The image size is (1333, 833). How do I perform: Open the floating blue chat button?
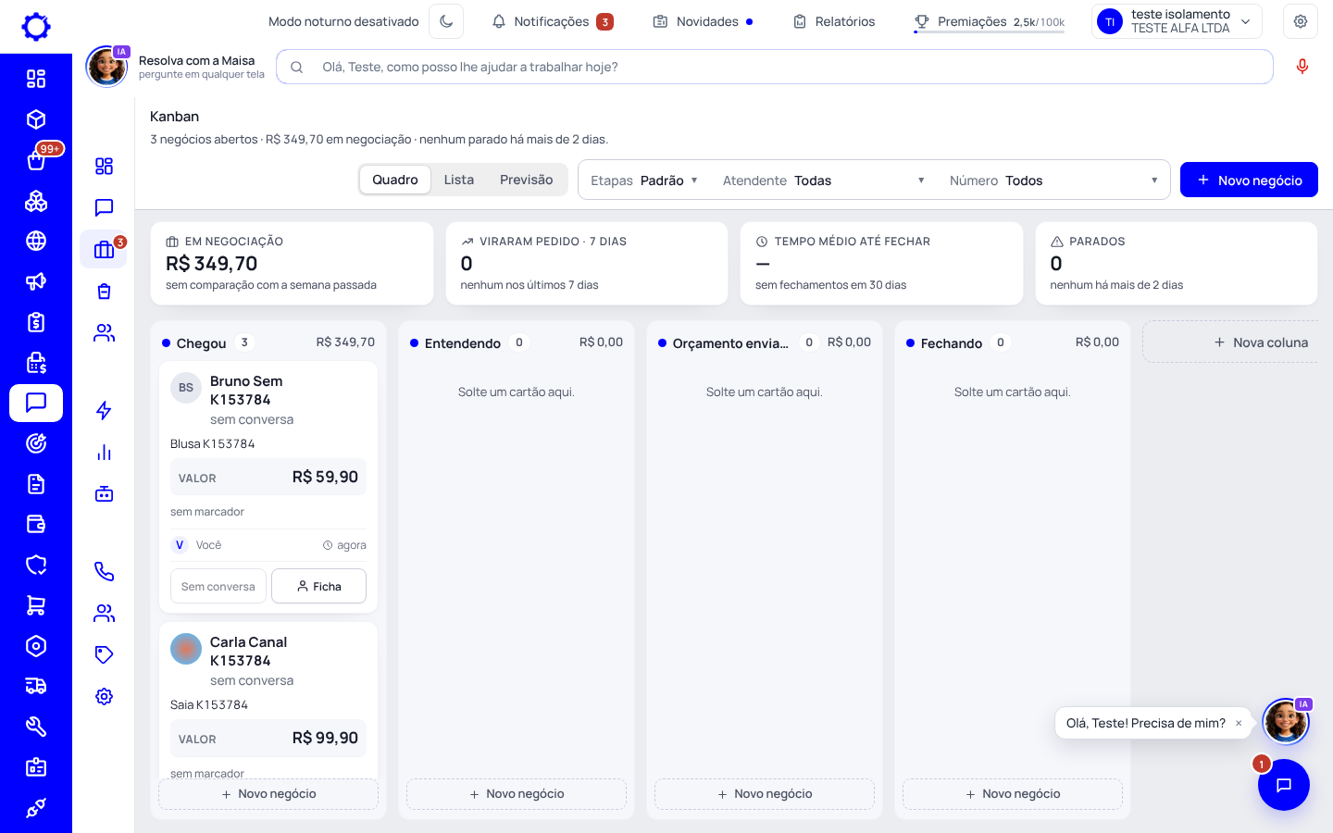tap(1284, 785)
